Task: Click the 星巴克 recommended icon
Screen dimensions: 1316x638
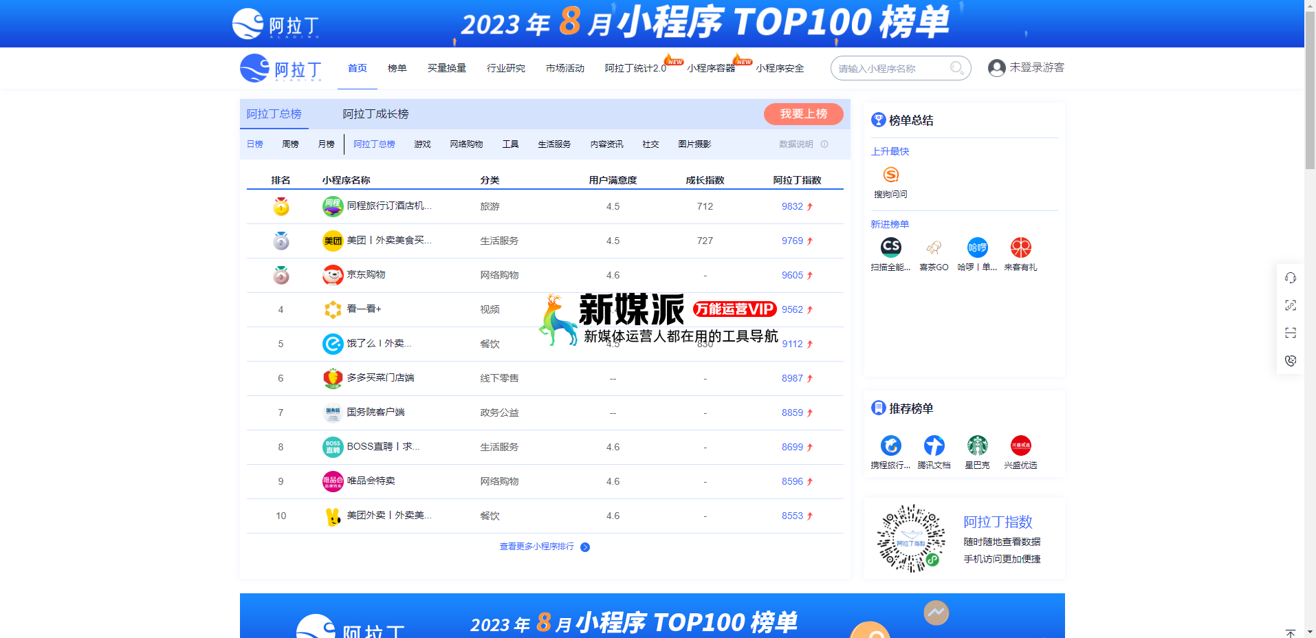Action: click(977, 445)
